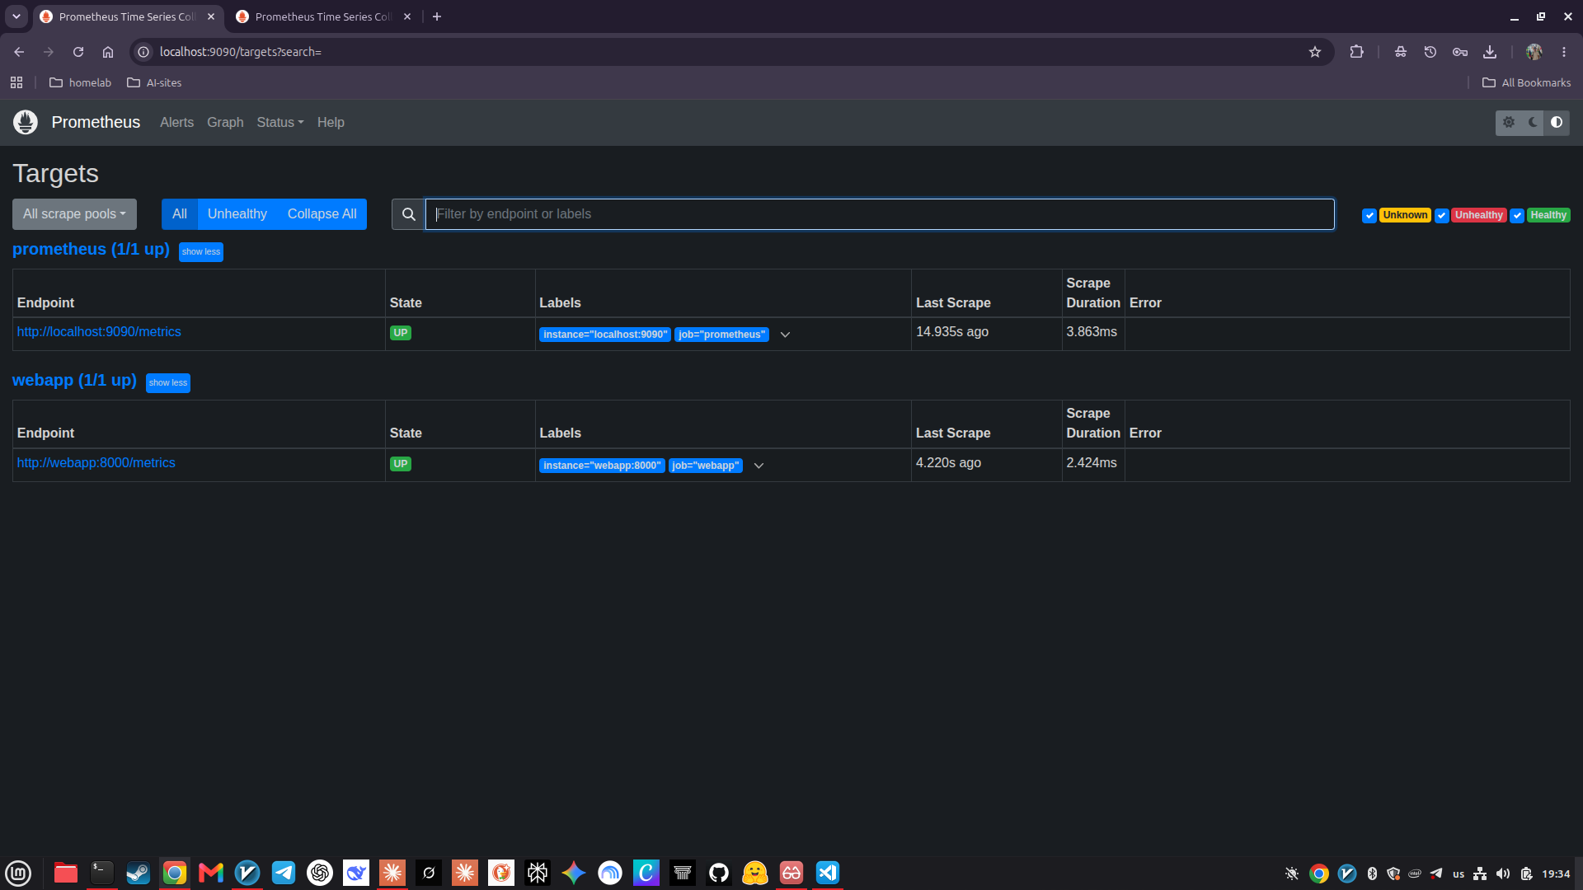The height and width of the screenshot is (890, 1583).
Task: Collapse prometheus pool with show less
Action: coord(201,251)
